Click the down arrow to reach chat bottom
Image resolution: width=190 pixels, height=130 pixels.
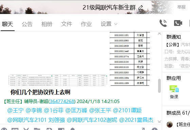[x=159, y=121]
